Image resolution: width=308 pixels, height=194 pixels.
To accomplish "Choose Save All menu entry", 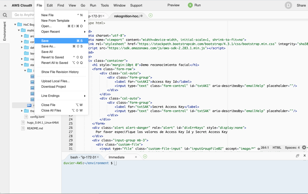I will [x=61, y=52].
